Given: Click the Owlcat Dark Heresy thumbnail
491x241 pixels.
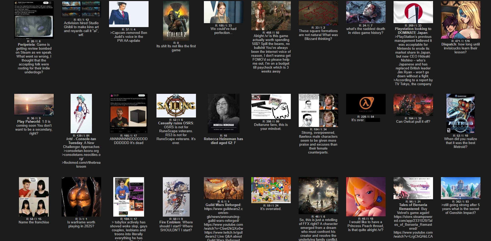Looking at the screenshot, I should click(413, 105).
